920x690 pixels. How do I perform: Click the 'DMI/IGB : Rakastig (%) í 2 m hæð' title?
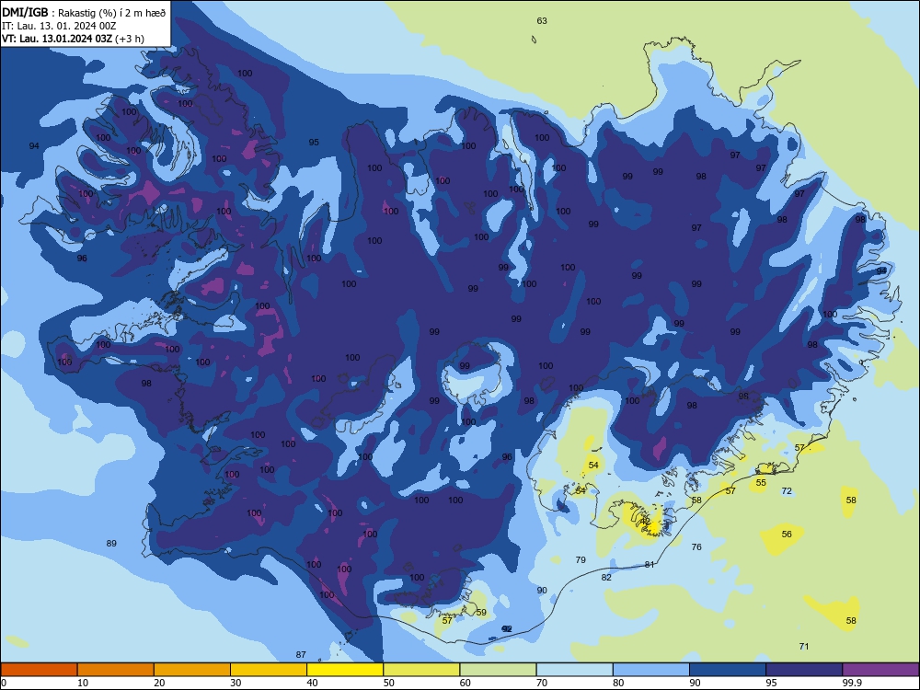(85, 13)
